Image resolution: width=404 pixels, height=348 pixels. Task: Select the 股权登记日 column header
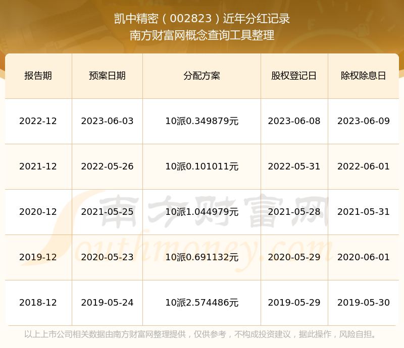[294, 76]
